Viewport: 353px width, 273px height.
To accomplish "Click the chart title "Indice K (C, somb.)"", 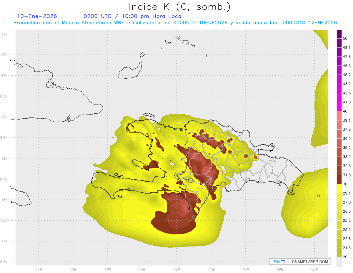I will [180, 7].
